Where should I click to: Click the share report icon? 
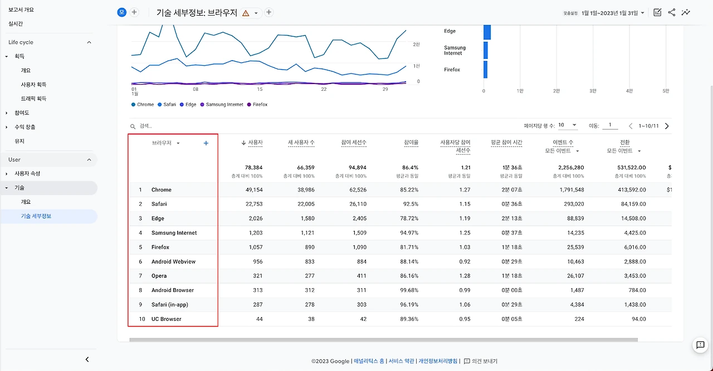pyautogui.click(x=672, y=12)
